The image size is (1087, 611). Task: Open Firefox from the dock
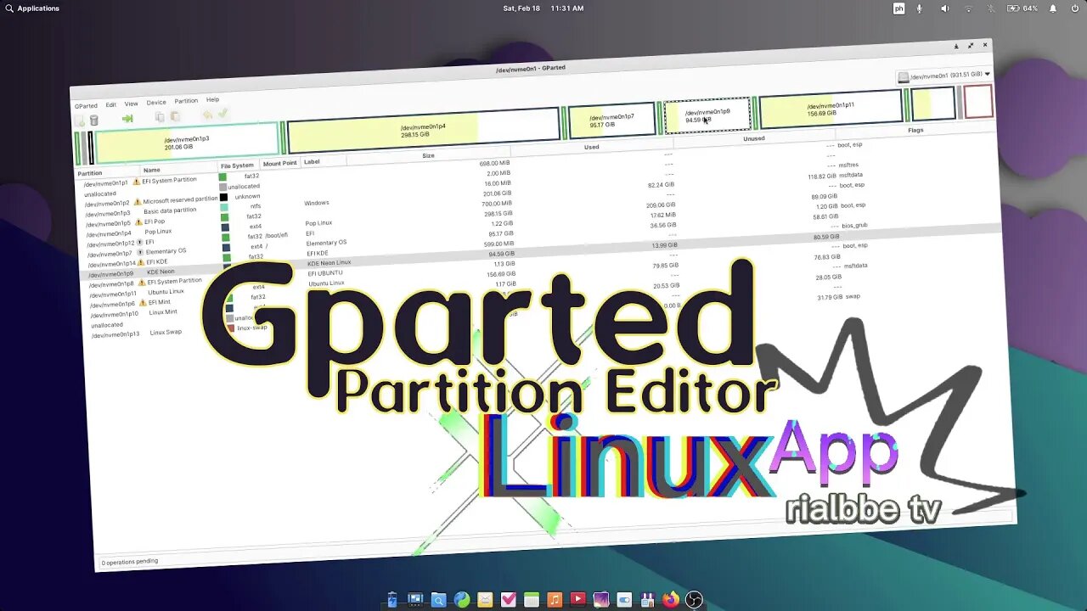671,600
